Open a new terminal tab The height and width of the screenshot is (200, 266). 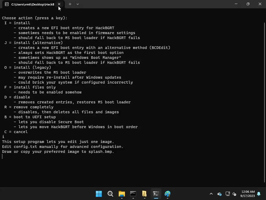[x=70, y=4]
